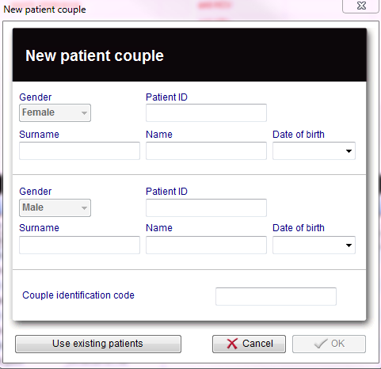
Task: Click the Use existing patients button
Action: pyautogui.click(x=98, y=344)
